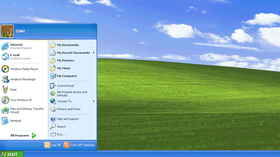Click the Paint brushes icon
Screen dimensions: 280x157
tap(5, 89)
